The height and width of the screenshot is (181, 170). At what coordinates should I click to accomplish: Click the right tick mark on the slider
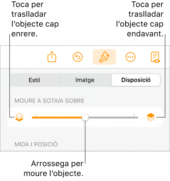pyautogui.click(x=134, y=115)
